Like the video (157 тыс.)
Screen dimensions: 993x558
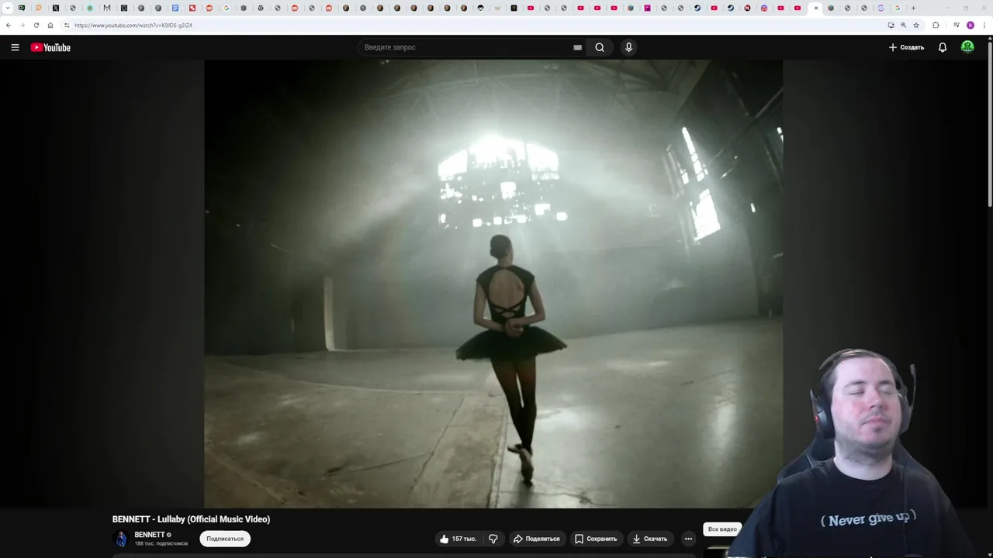(x=458, y=539)
